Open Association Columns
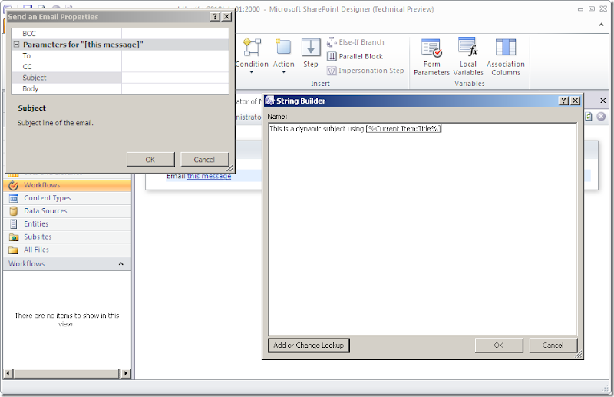 [x=506, y=58]
